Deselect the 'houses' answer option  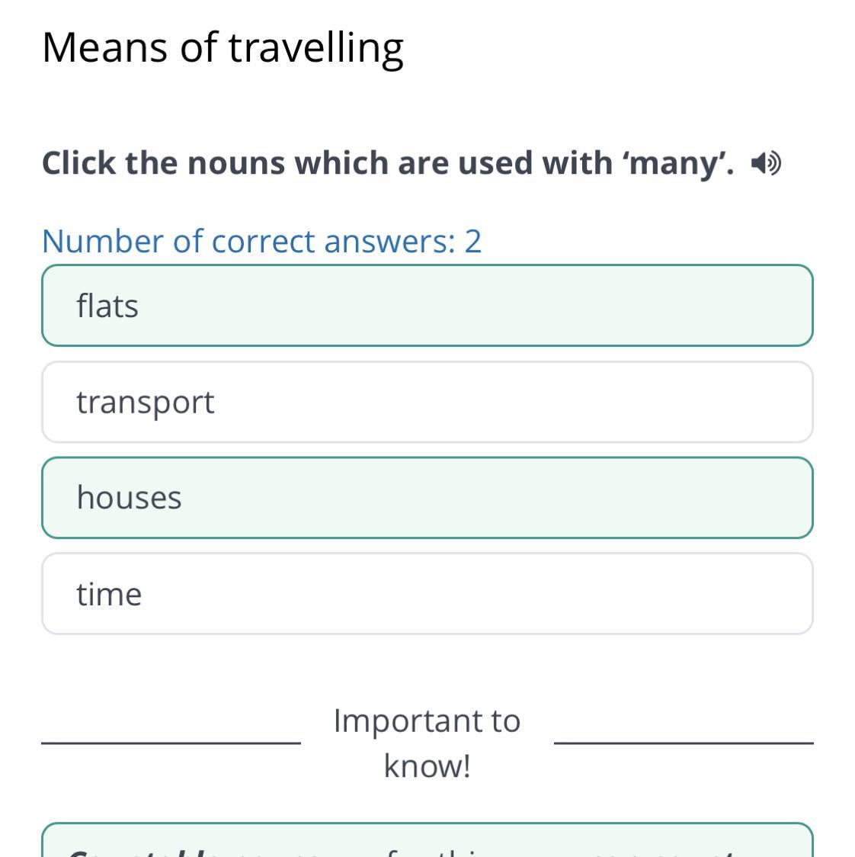point(427,498)
